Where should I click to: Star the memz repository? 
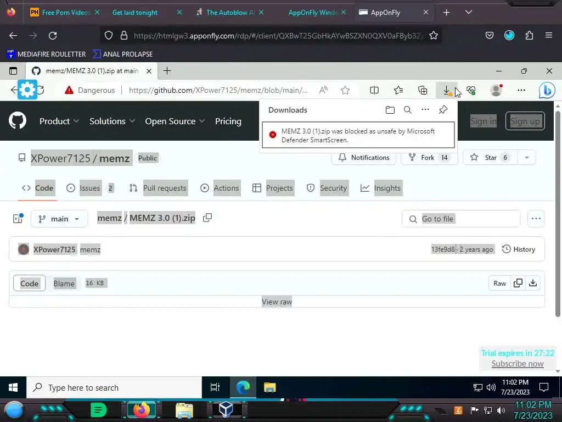point(490,158)
